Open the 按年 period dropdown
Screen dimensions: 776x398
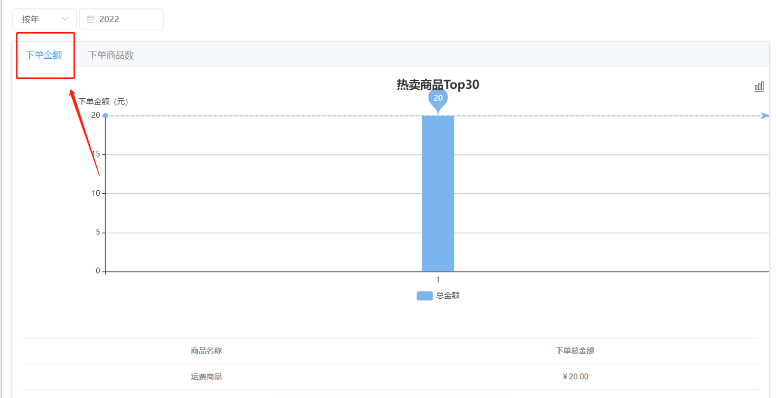tap(44, 19)
